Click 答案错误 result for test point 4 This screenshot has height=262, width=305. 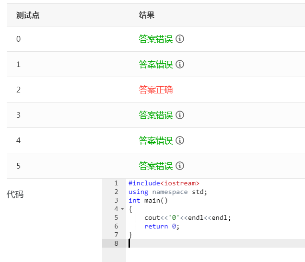coord(155,140)
